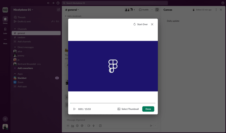The height and width of the screenshot is (133, 226).
Task: Insert a mention with @ icon
Action: [x=82, y=126]
